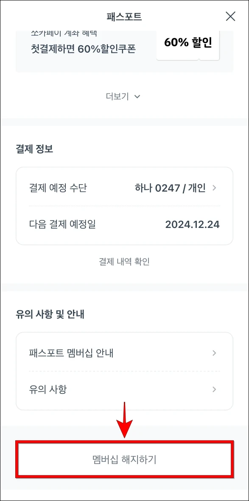
Task: Tap the arrow on the membership guide row
Action: (x=215, y=353)
